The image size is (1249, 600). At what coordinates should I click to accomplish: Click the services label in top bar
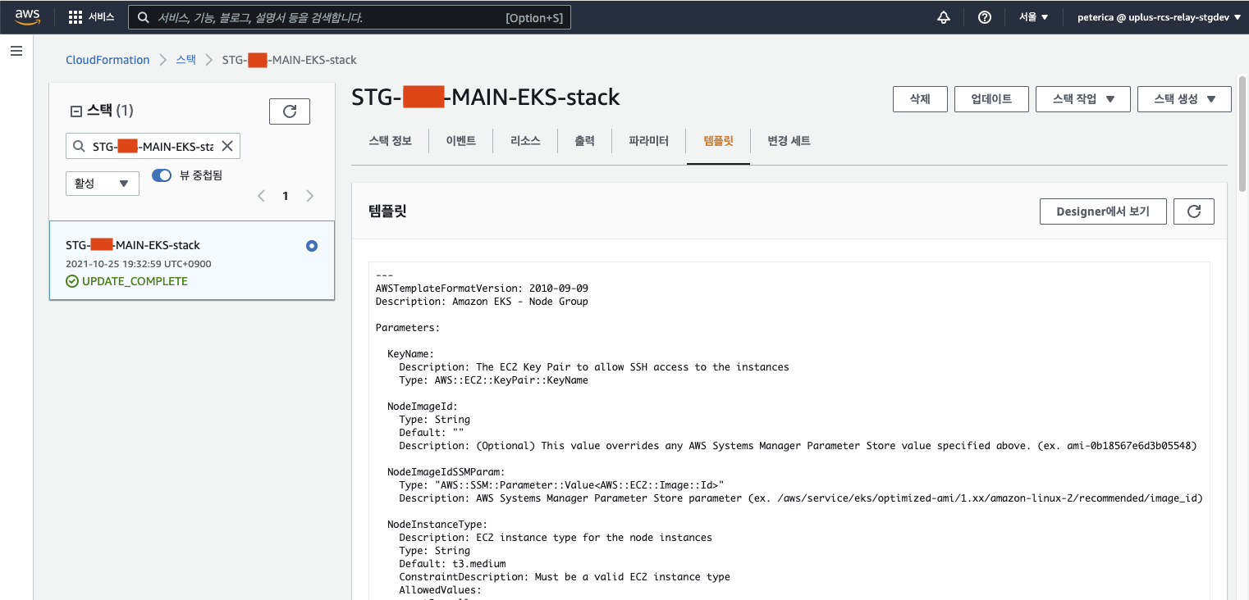coord(102,17)
